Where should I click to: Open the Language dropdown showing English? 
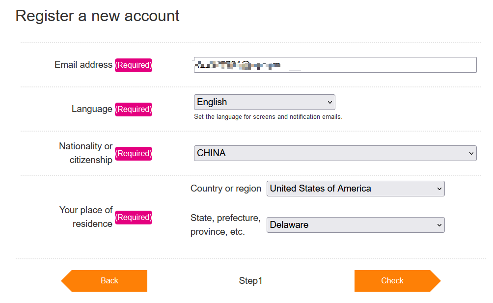pos(264,102)
